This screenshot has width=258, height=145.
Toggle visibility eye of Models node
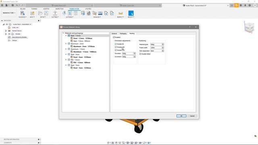pyautogui.click(x=9, y=34)
